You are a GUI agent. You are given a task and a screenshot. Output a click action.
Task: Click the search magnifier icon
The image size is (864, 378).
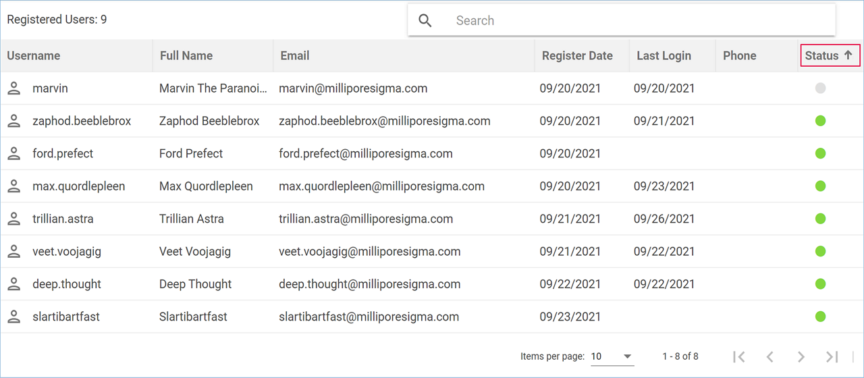pos(425,20)
